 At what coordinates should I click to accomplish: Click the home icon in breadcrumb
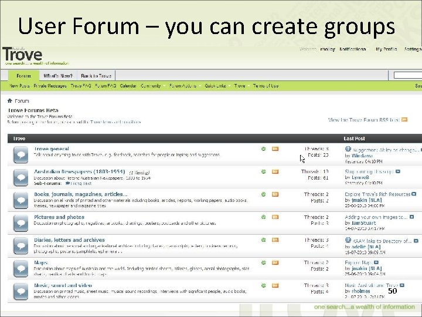[x=10, y=100]
